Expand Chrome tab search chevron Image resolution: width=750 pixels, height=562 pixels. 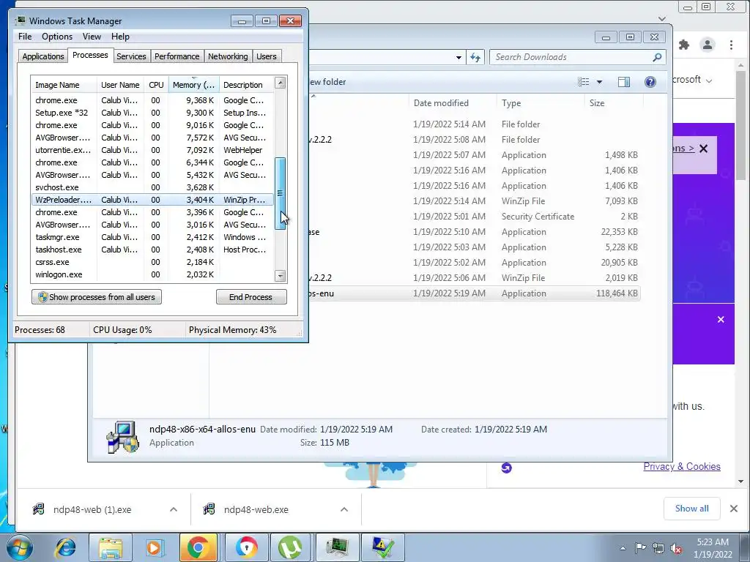(x=662, y=18)
